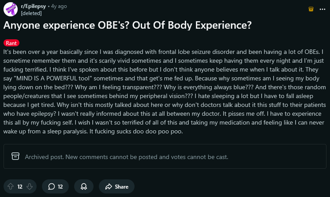Screen dimensions: 330x197
Task: Select the red Rant flair tag
Action: pyautogui.click(x=12, y=43)
